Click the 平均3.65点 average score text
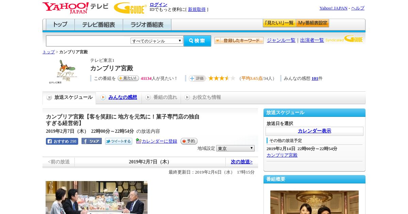This screenshot has width=408, height=214. coord(252,78)
